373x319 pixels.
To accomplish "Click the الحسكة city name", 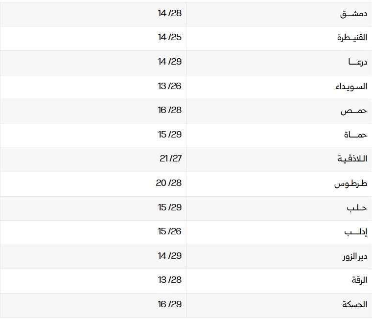I will click(x=356, y=305).
